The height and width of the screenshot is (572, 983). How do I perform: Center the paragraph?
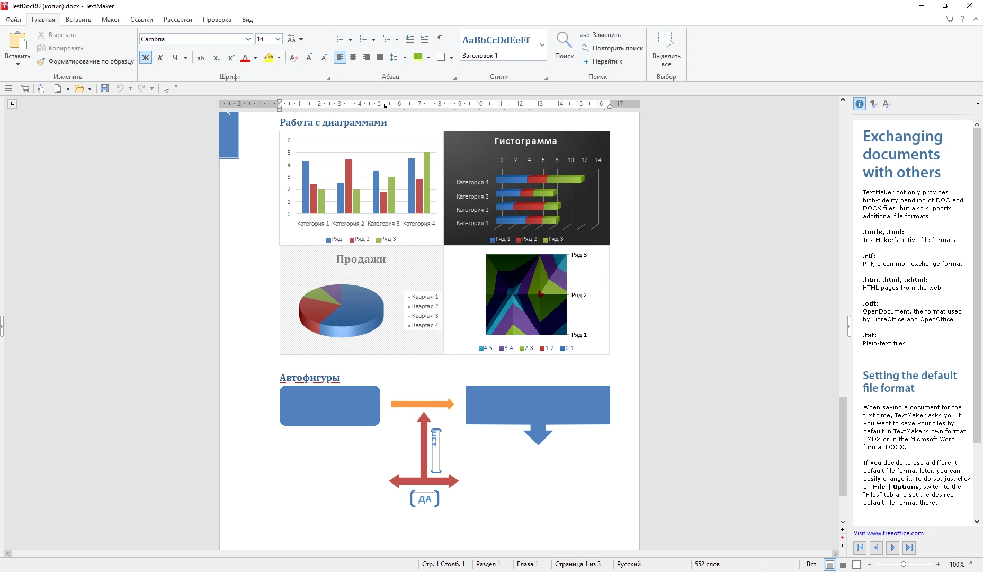pyautogui.click(x=353, y=57)
